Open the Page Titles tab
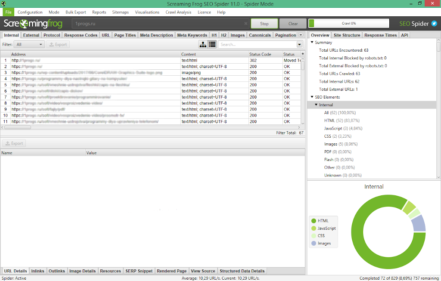 (x=125, y=35)
